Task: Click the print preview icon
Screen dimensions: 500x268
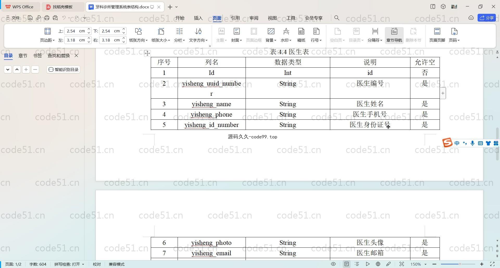Action: (55, 18)
